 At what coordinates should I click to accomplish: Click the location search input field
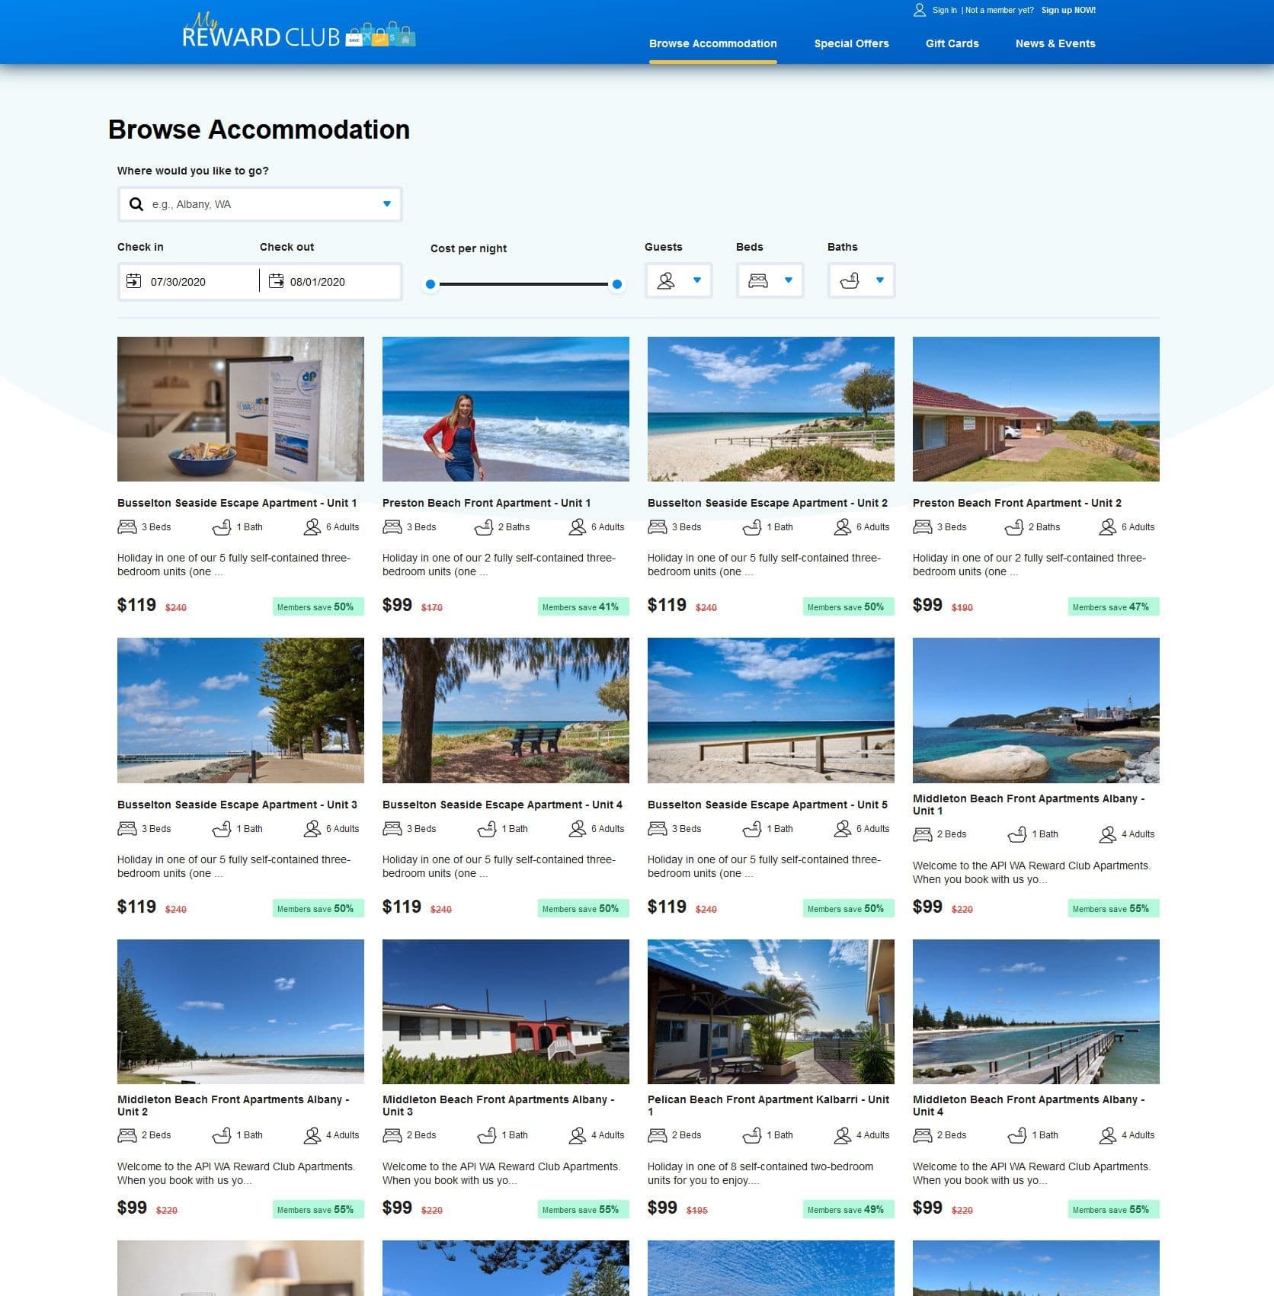coord(260,204)
